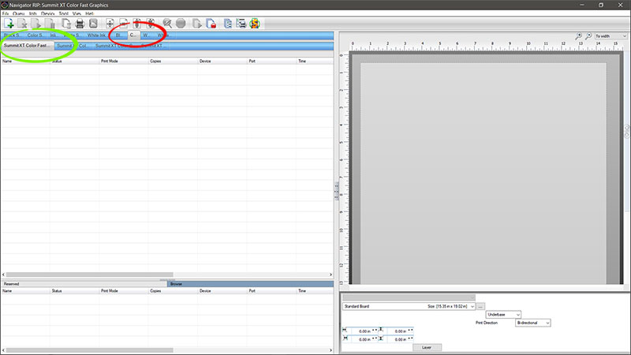The width and height of the screenshot is (631, 355).
Task: Open the Job menu
Action: coord(32,13)
